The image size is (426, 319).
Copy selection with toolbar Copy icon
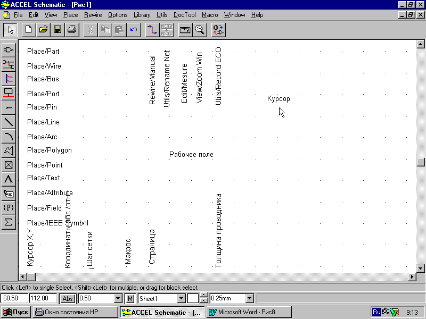pyautogui.click(x=105, y=30)
